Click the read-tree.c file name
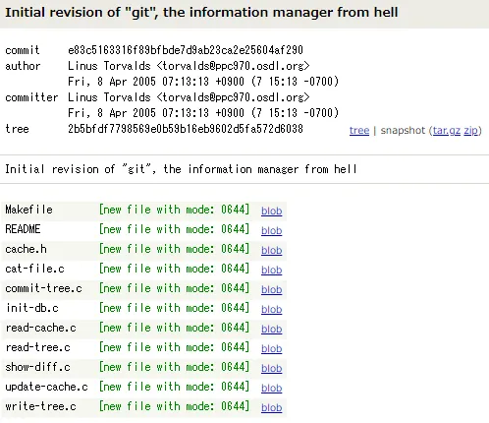 point(37,347)
